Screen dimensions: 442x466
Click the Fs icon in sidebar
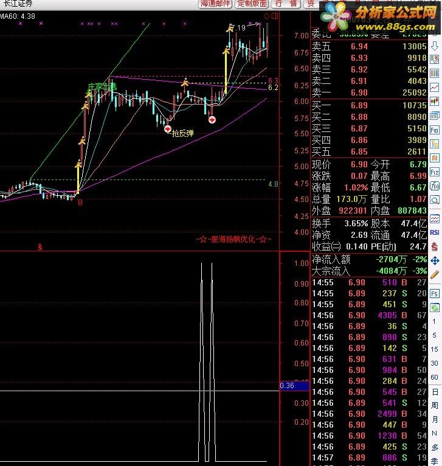click(x=435, y=294)
